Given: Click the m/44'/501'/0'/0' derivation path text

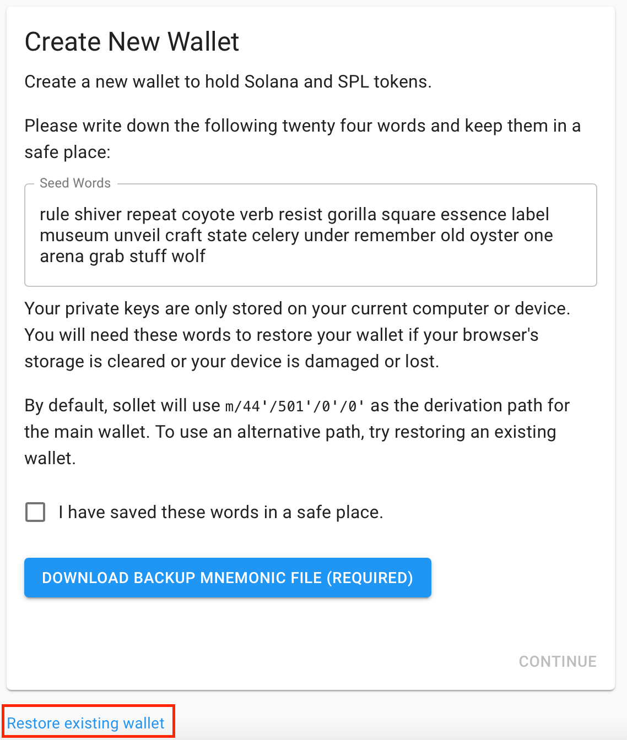Looking at the screenshot, I should pos(295,406).
